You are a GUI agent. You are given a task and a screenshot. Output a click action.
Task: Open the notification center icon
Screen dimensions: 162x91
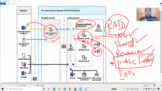159,89
